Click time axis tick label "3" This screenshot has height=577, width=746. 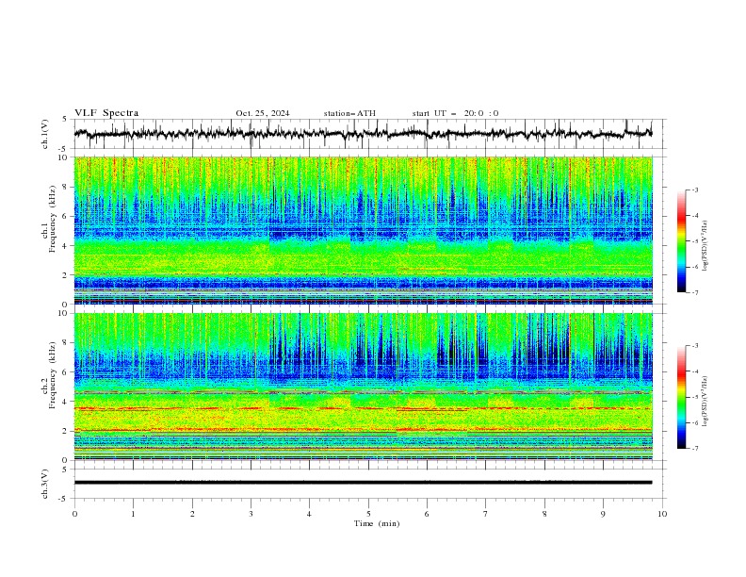coord(251,514)
